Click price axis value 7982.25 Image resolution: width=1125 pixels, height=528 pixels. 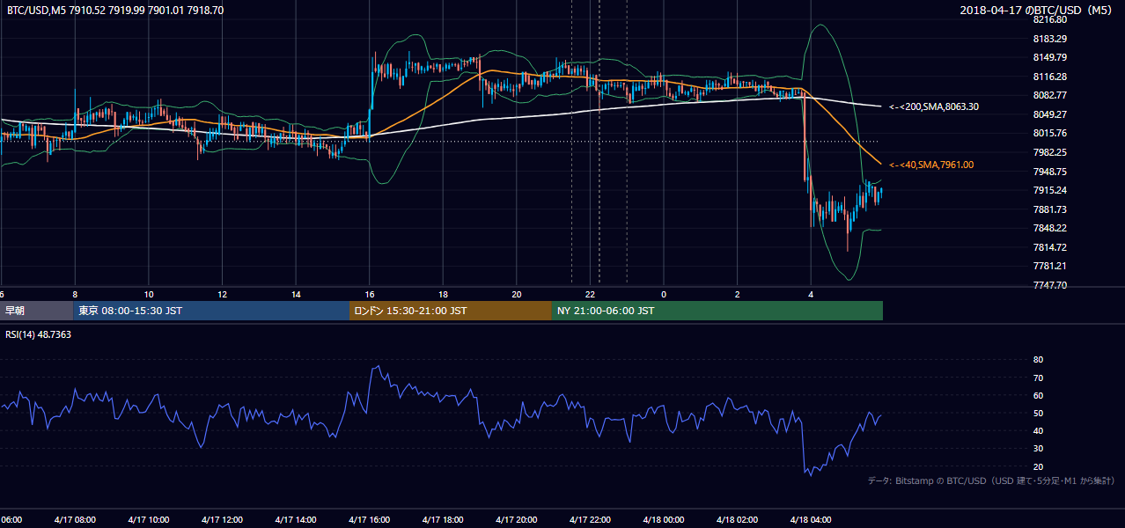pos(1049,152)
